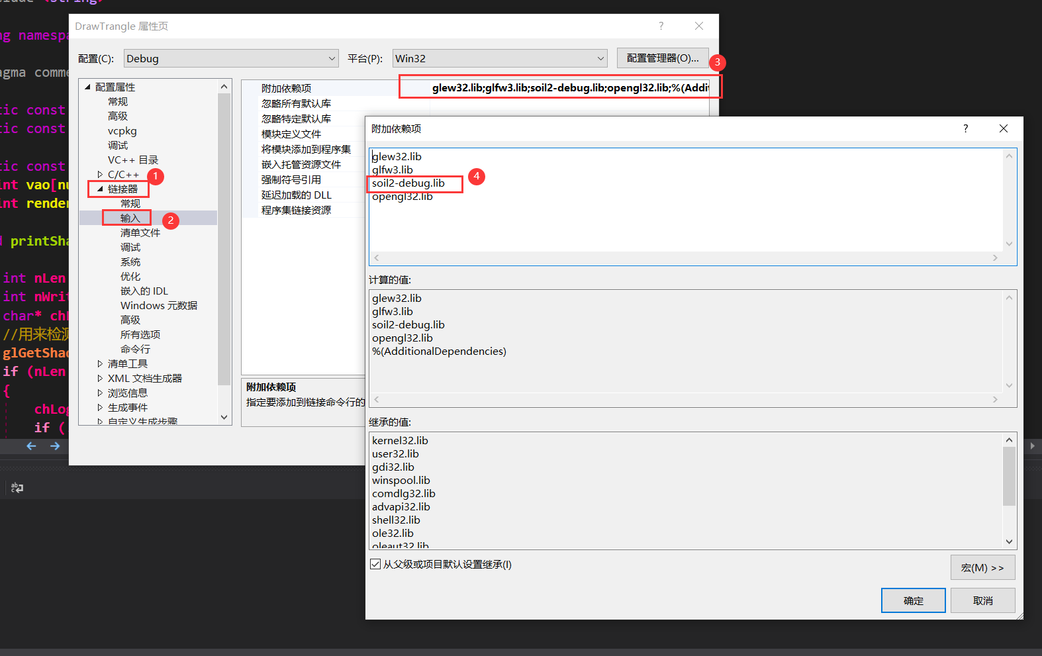Click the 宏(M) >> button
This screenshot has height=656, width=1042.
[982, 567]
